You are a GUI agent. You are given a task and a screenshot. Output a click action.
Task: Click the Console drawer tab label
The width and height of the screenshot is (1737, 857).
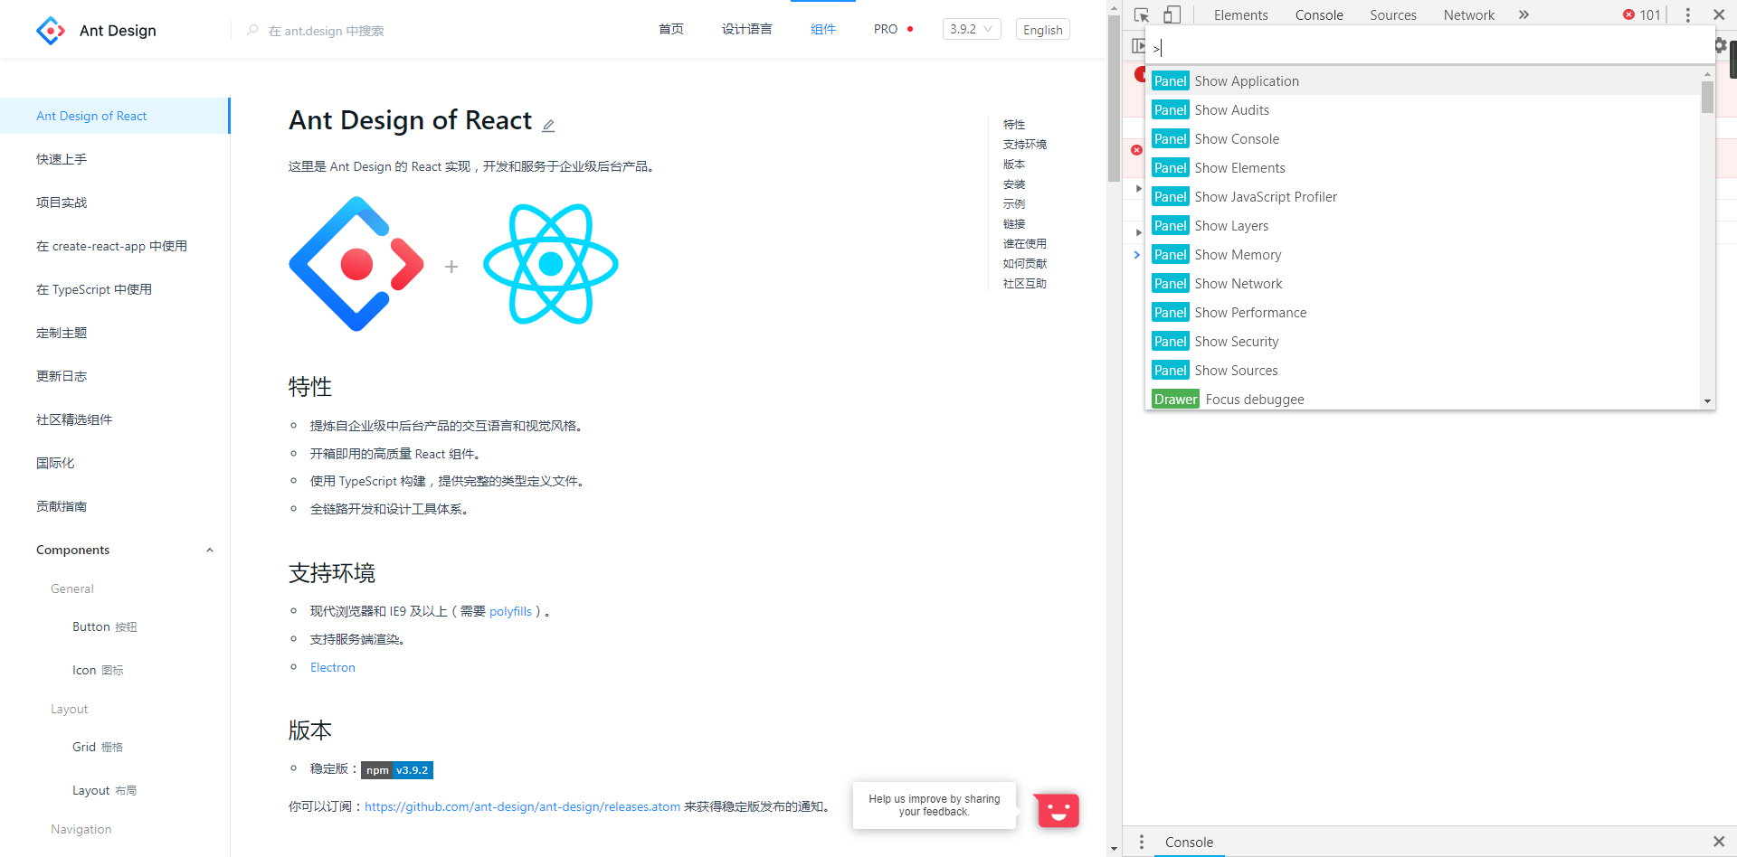[x=1189, y=842]
